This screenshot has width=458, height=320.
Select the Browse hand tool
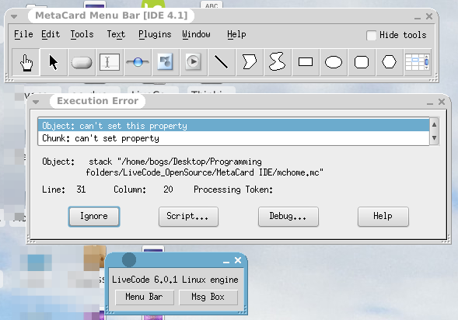point(26,62)
